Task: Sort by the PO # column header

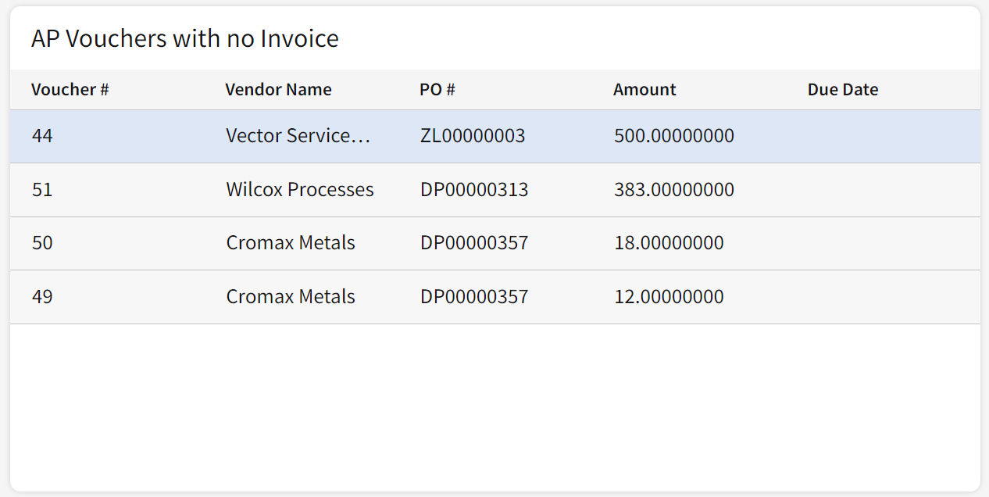Action: [437, 90]
